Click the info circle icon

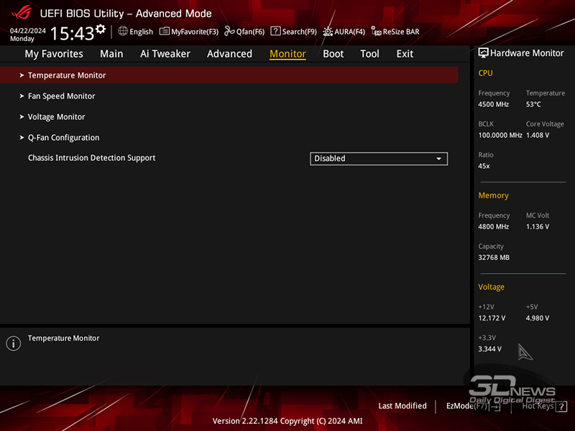pos(14,343)
